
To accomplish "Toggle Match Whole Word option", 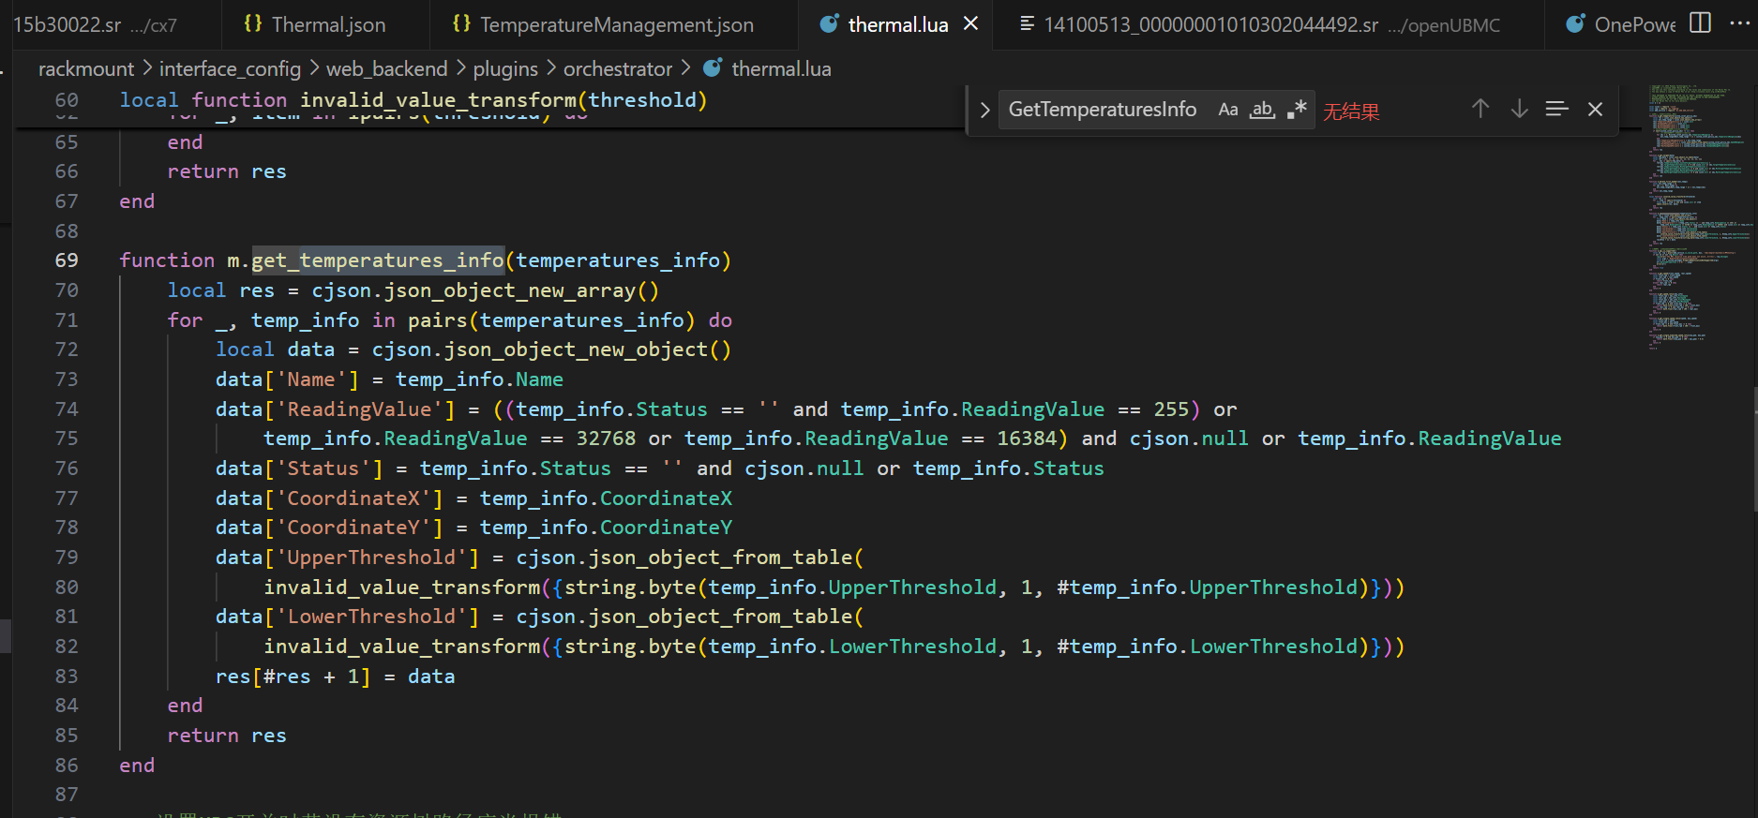I will pyautogui.click(x=1262, y=110).
